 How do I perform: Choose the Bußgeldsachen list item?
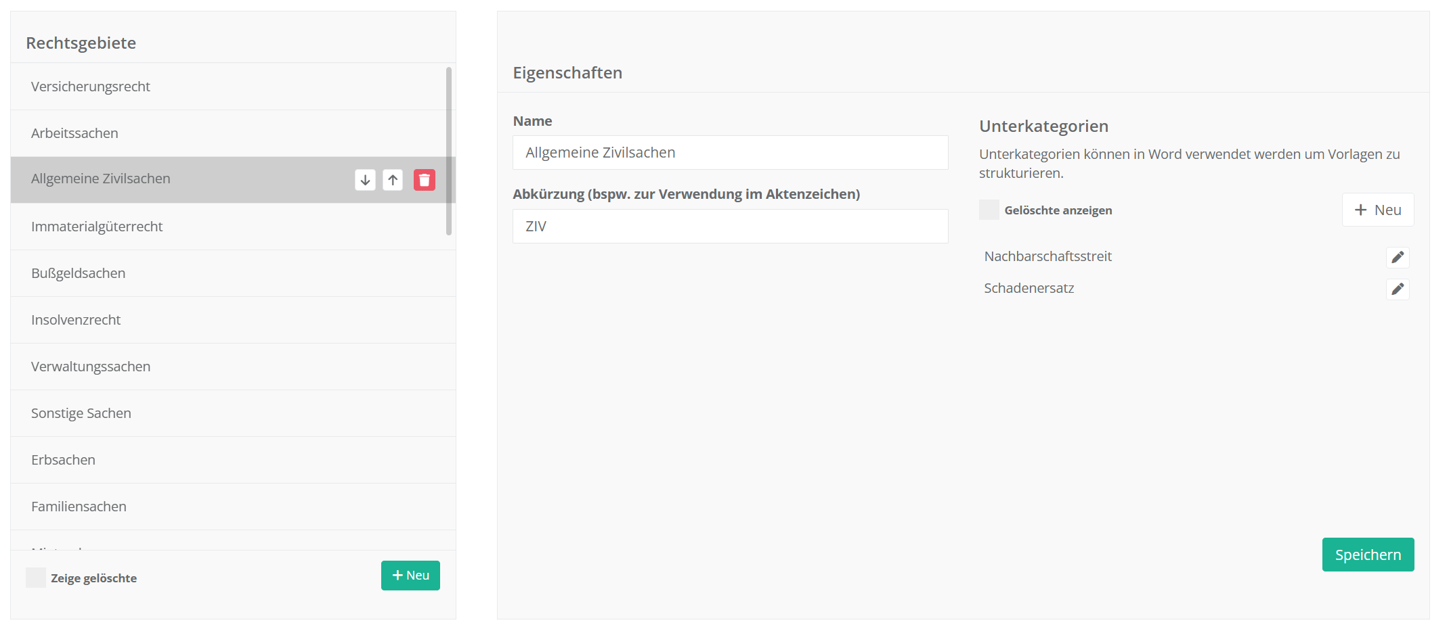click(x=79, y=273)
